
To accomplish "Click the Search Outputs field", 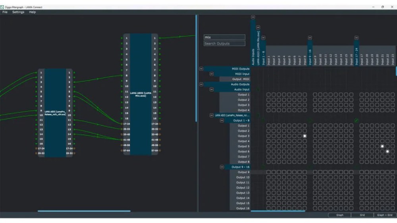I will point(224,43).
